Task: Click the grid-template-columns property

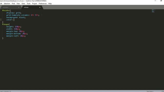Action: (x=17, y=15)
